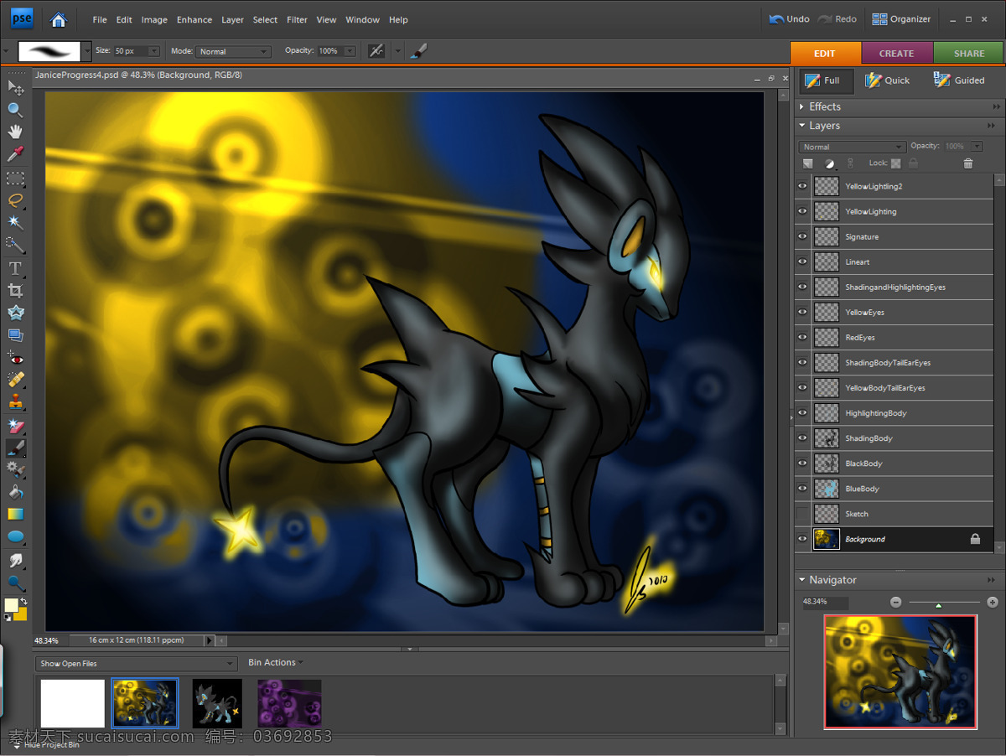Viewport: 1006px width, 756px height.
Task: Switch to Guided edit mode
Action: (958, 80)
